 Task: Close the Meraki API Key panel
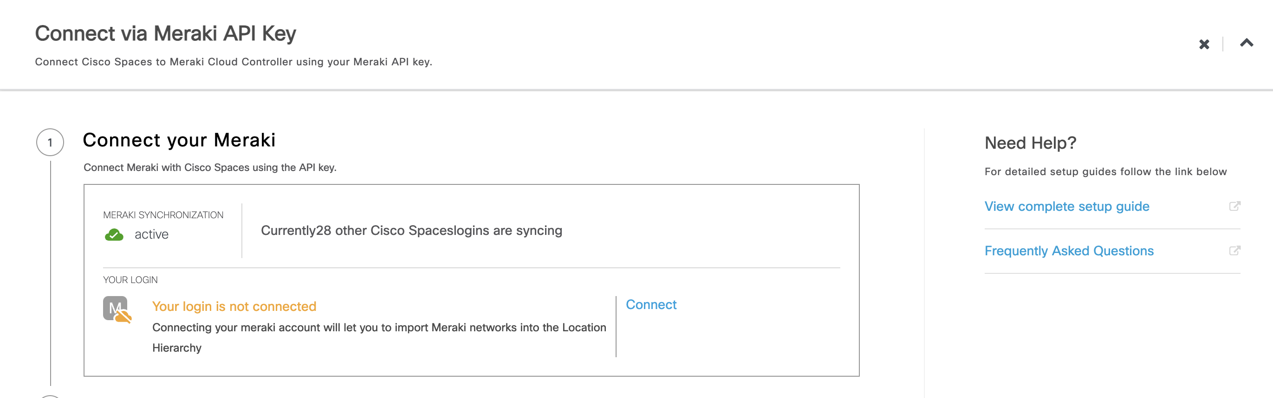[x=1204, y=44]
